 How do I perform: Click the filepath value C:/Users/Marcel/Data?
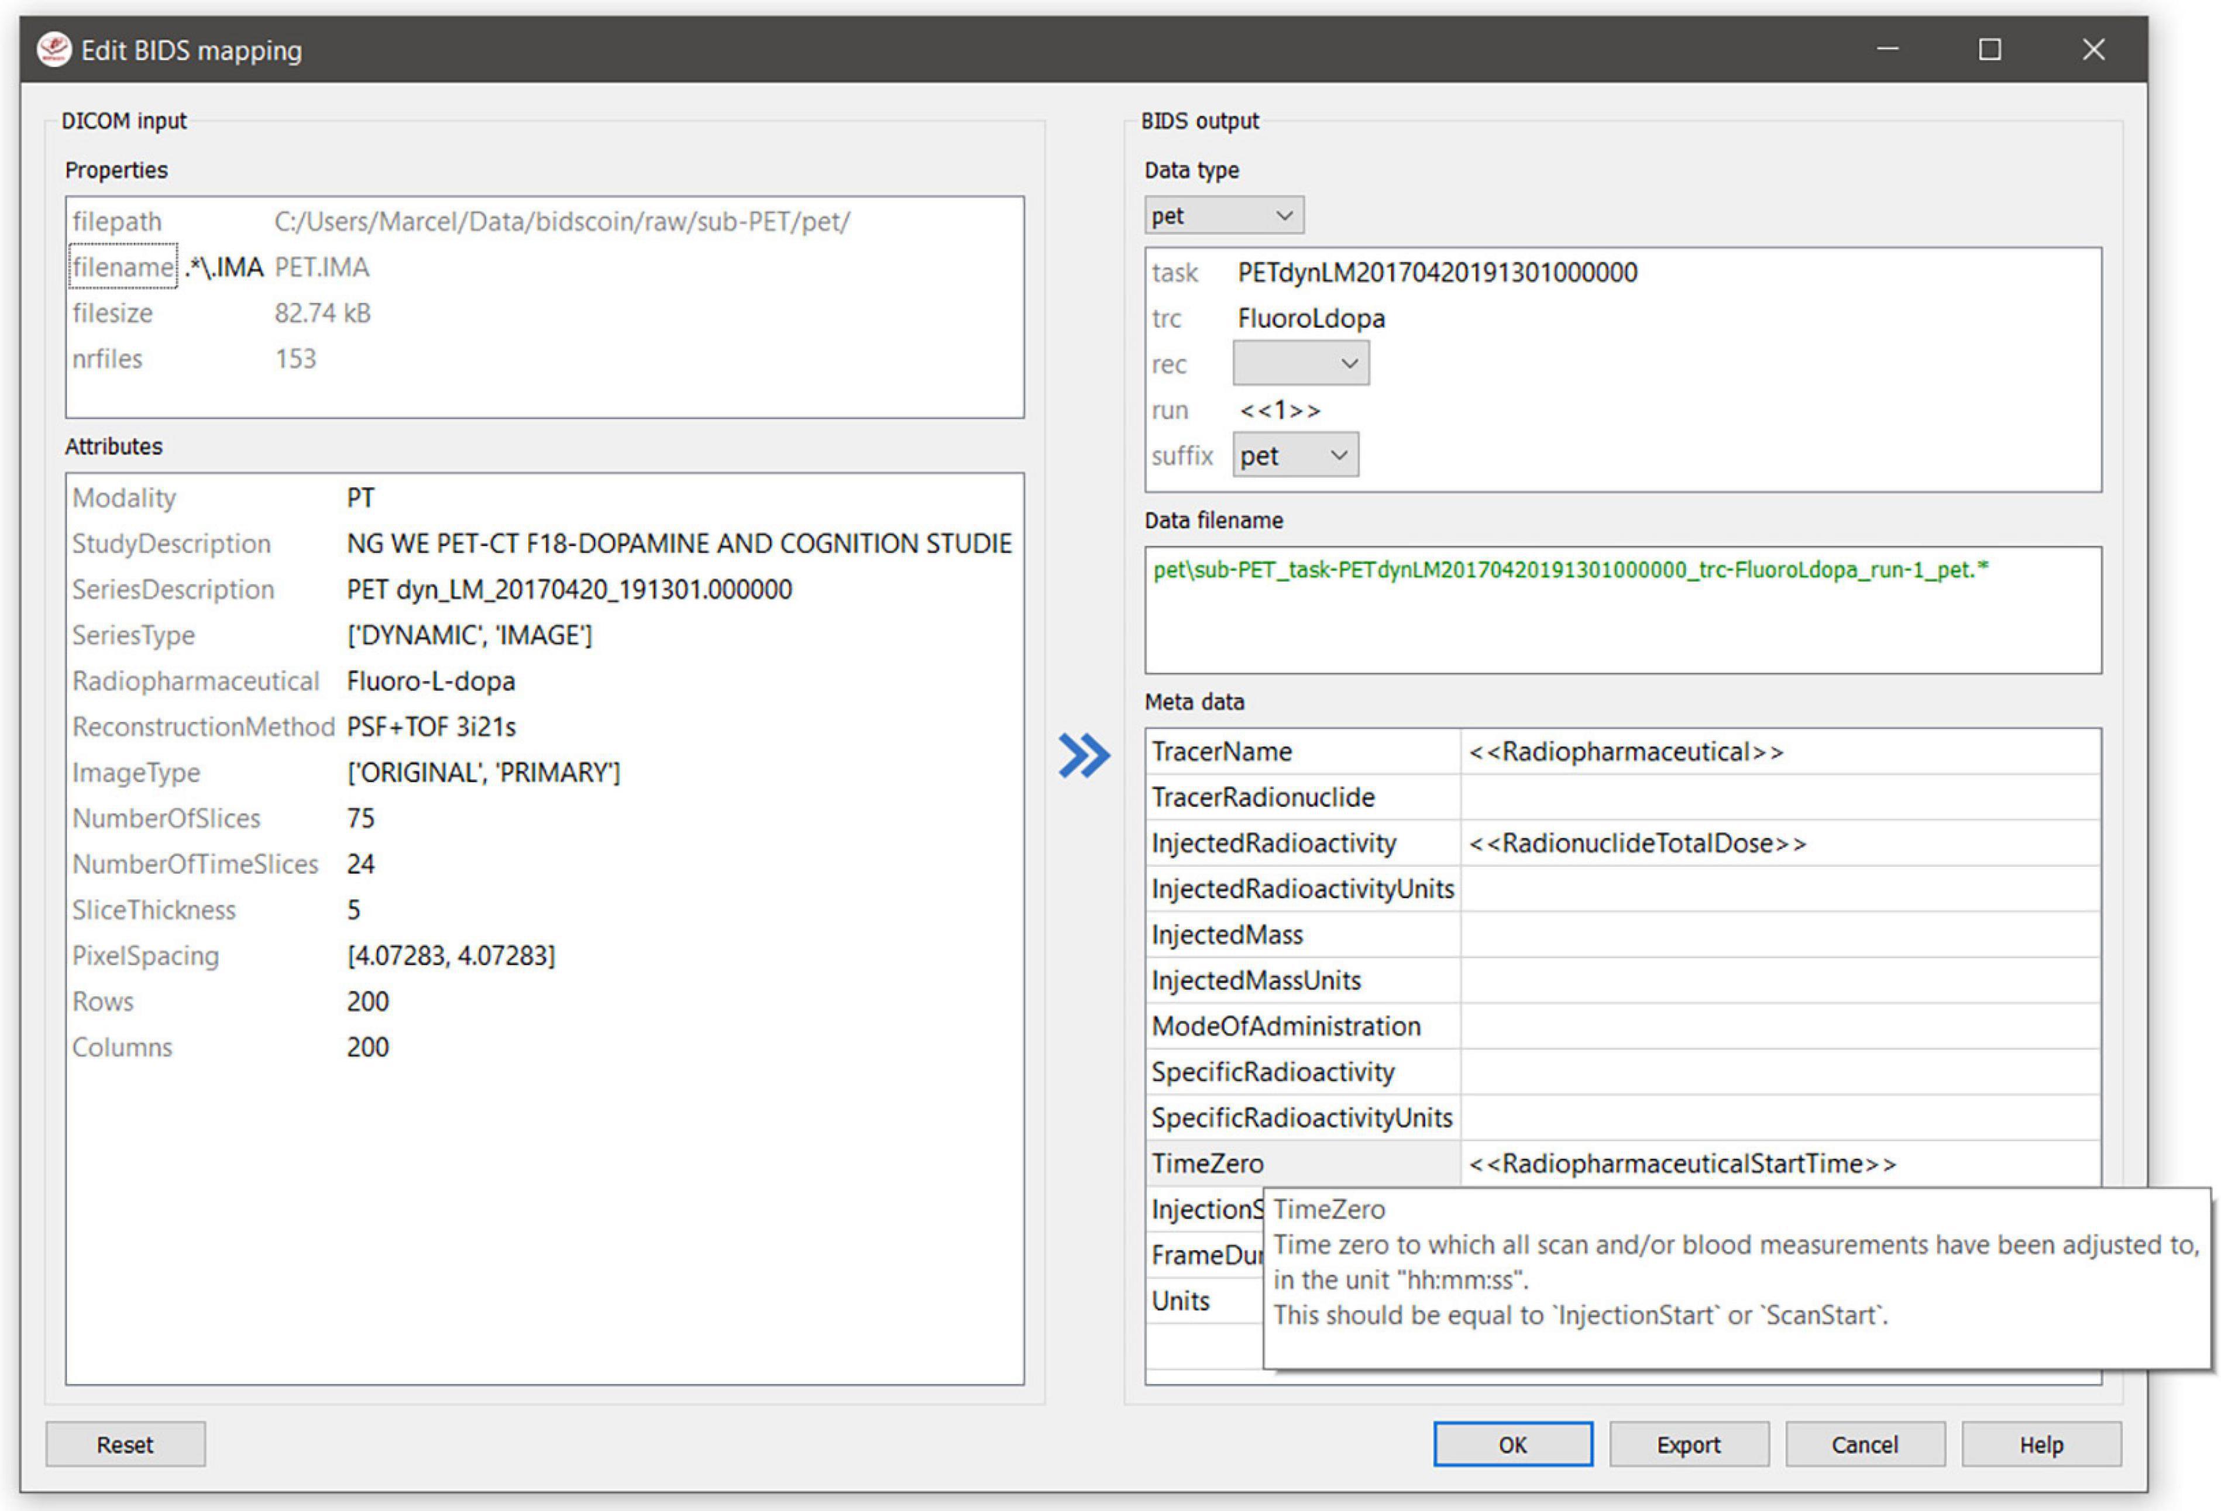click(562, 221)
